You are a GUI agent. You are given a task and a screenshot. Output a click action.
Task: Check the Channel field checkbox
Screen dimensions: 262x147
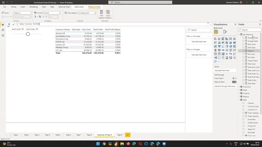coord(244,103)
